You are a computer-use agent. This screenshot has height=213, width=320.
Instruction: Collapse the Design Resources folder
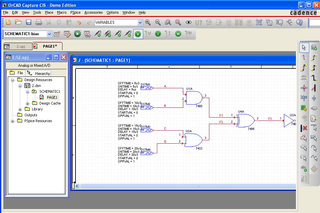[x=12, y=80]
